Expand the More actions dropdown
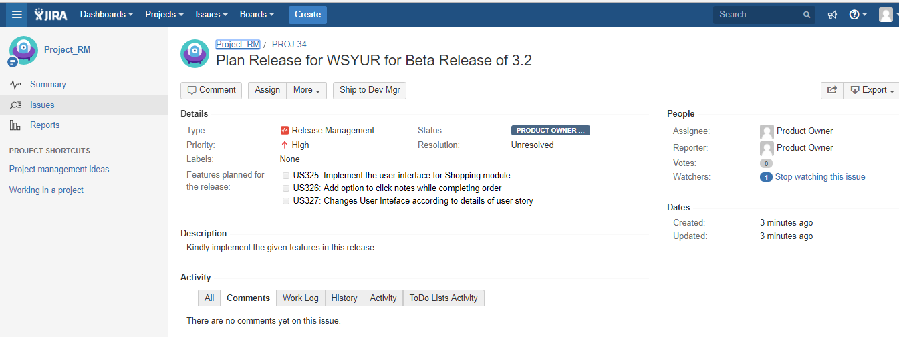899x337 pixels. coord(306,90)
